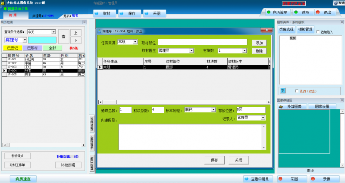The height and width of the screenshot is (183, 345).
Task: Toggle the 选词（双击）checkbox
Action: [x=296, y=91]
